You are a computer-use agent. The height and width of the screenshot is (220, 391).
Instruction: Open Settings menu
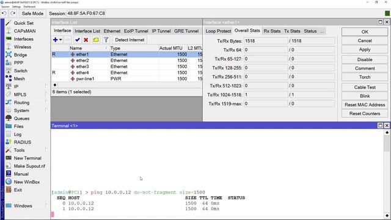[16, 7]
